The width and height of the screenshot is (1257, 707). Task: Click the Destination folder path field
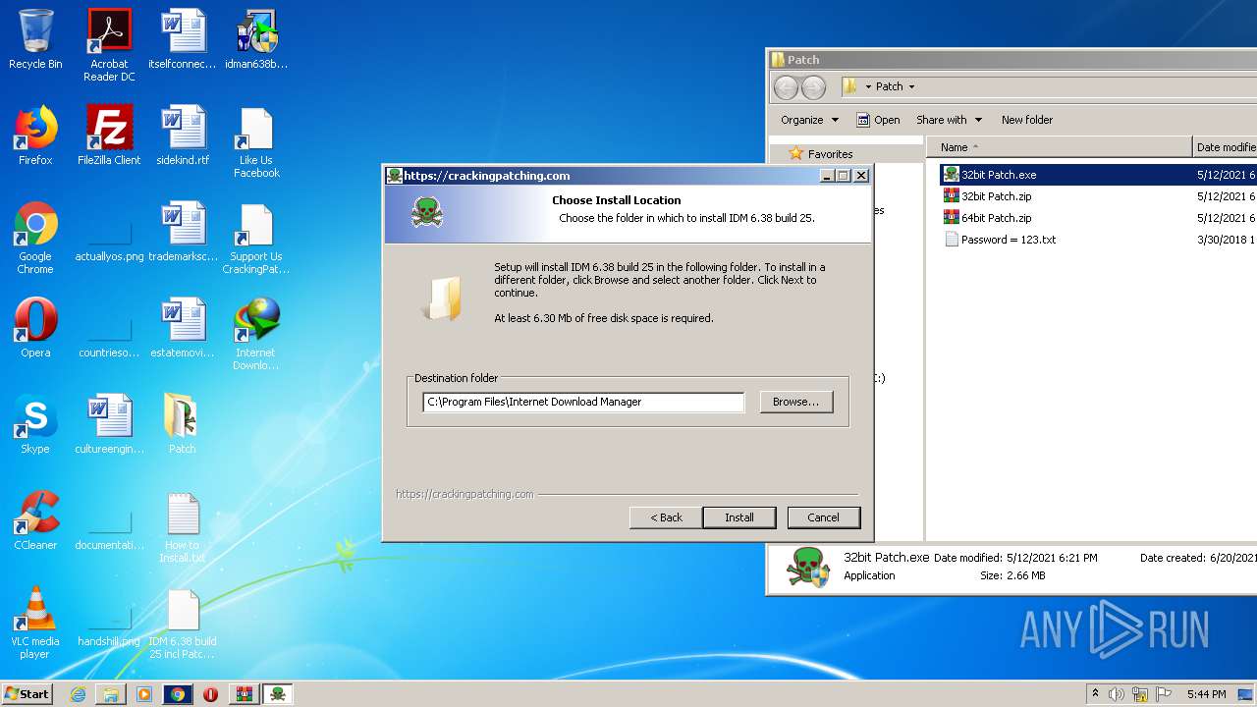pos(583,402)
